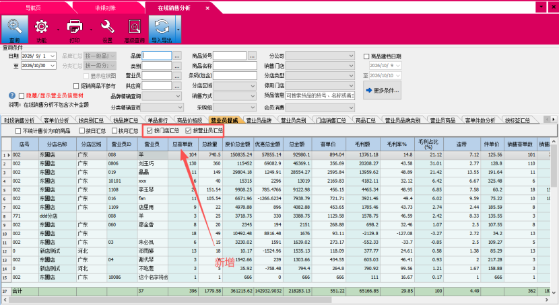Expand the 会员消费 dropdown
This screenshot has height=305, width=559.
tap(351, 107)
